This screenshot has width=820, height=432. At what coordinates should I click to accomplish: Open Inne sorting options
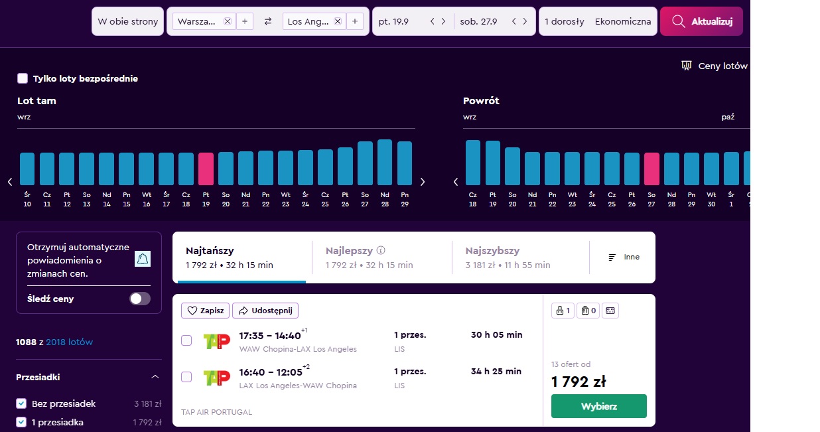click(624, 257)
